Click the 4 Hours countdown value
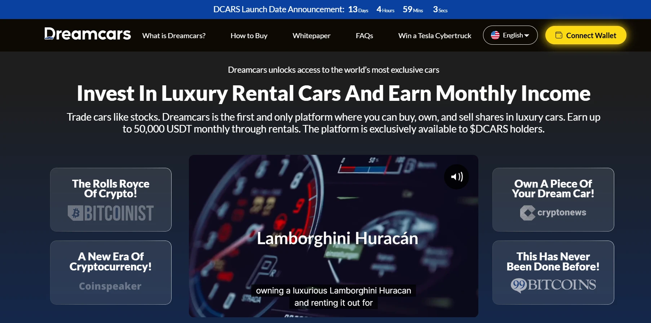This screenshot has width=651, height=323. 385,9
